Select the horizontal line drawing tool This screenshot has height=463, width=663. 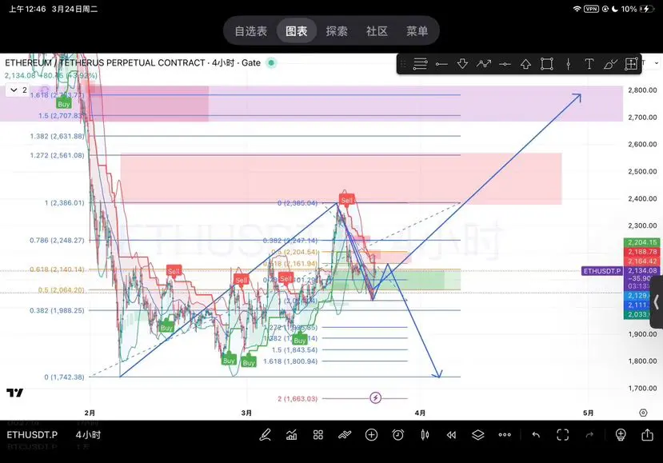pyautogui.click(x=505, y=64)
